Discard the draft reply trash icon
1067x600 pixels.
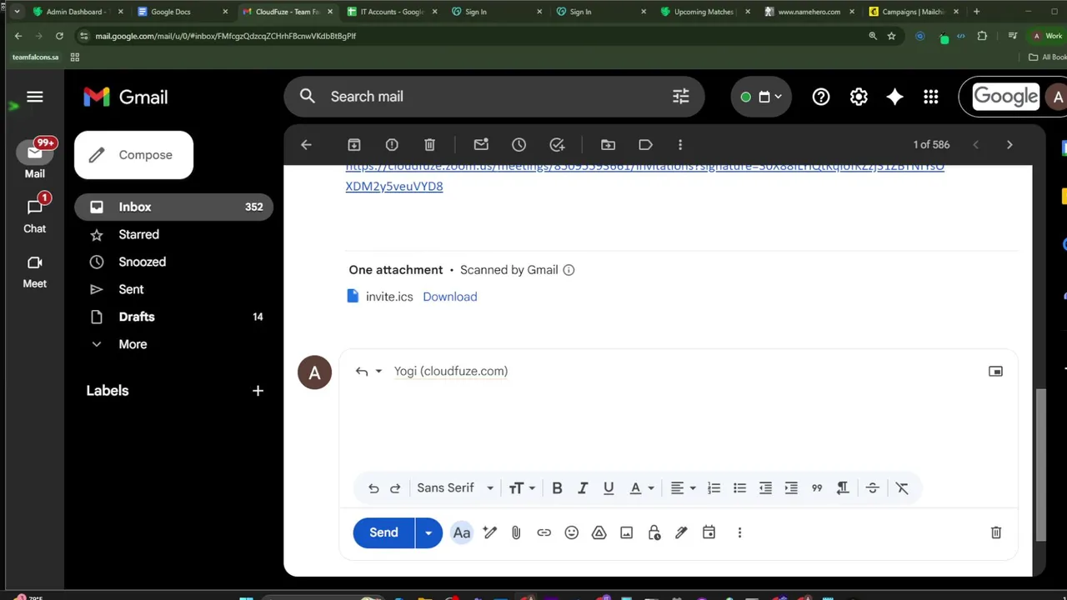(x=996, y=532)
